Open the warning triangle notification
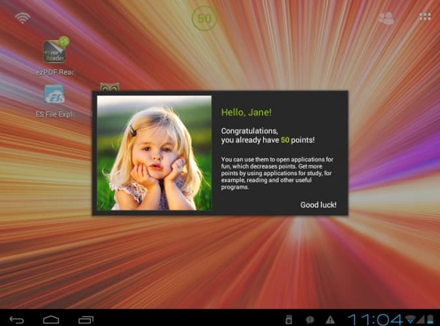 point(330,319)
